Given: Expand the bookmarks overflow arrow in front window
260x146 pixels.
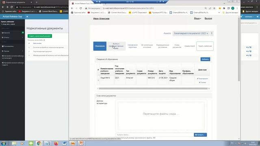Looking at the screenshot, I should point(219,13).
